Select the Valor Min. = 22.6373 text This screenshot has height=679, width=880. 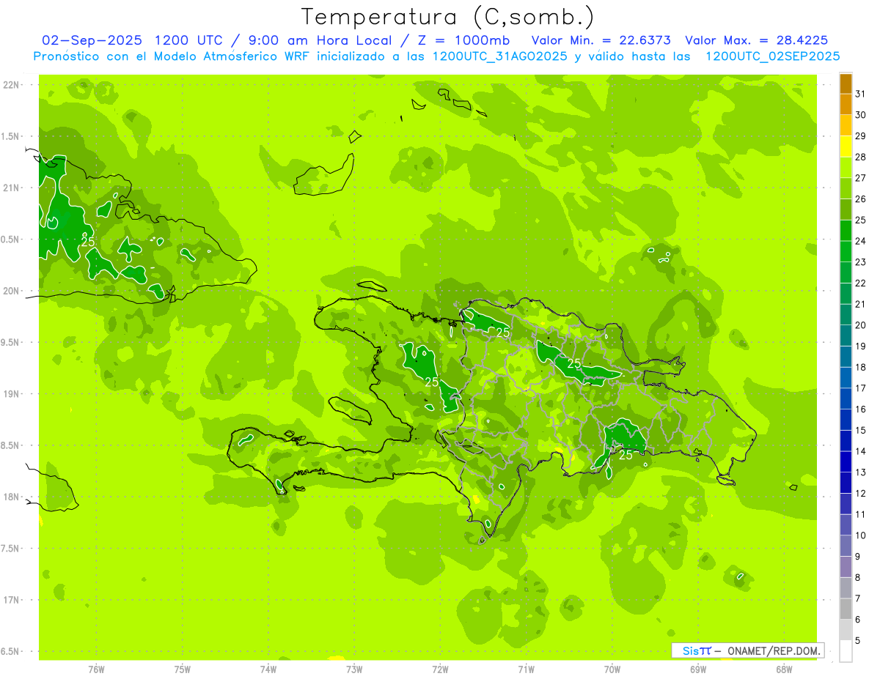(x=601, y=40)
